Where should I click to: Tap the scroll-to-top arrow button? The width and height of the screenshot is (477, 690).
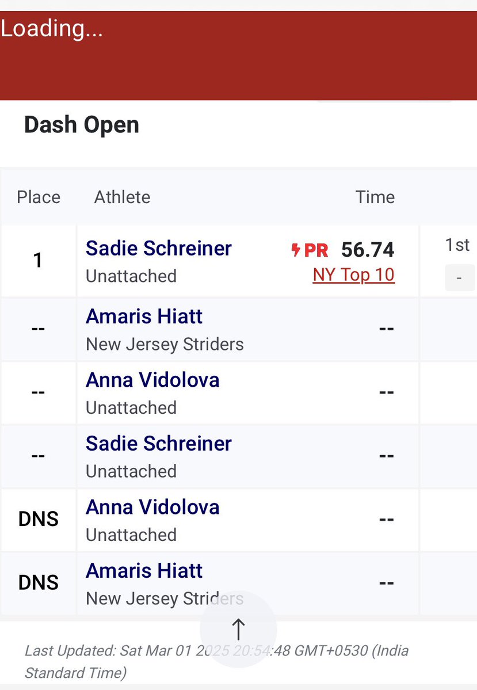coord(238,629)
